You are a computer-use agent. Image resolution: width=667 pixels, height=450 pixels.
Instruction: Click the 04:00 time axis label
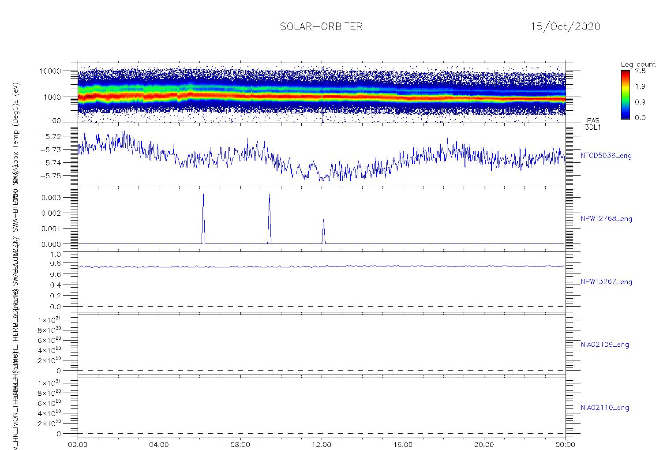click(159, 445)
